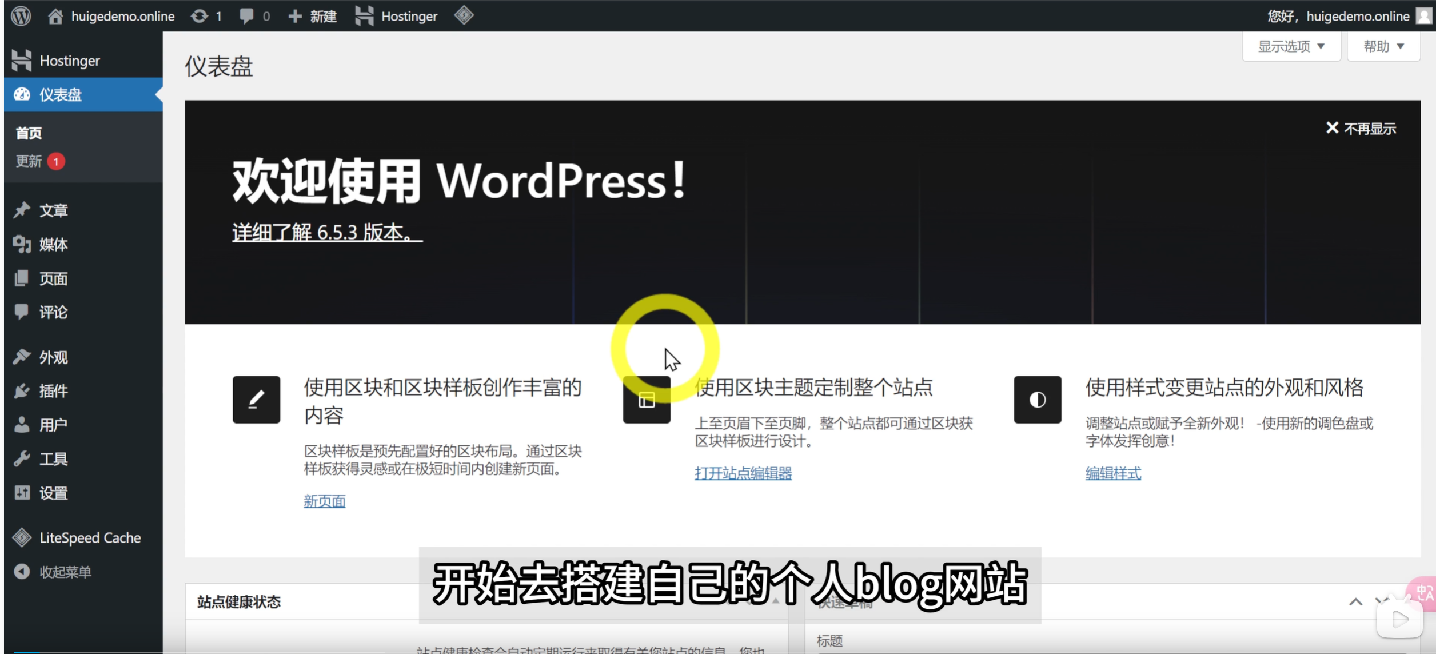Open 详细了解 6.5.3 版本 link
The height and width of the screenshot is (654, 1436).
click(327, 232)
